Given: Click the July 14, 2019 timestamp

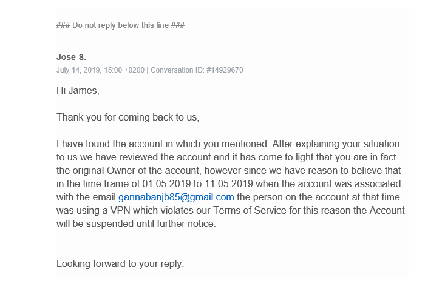Looking at the screenshot, I should (79, 70).
